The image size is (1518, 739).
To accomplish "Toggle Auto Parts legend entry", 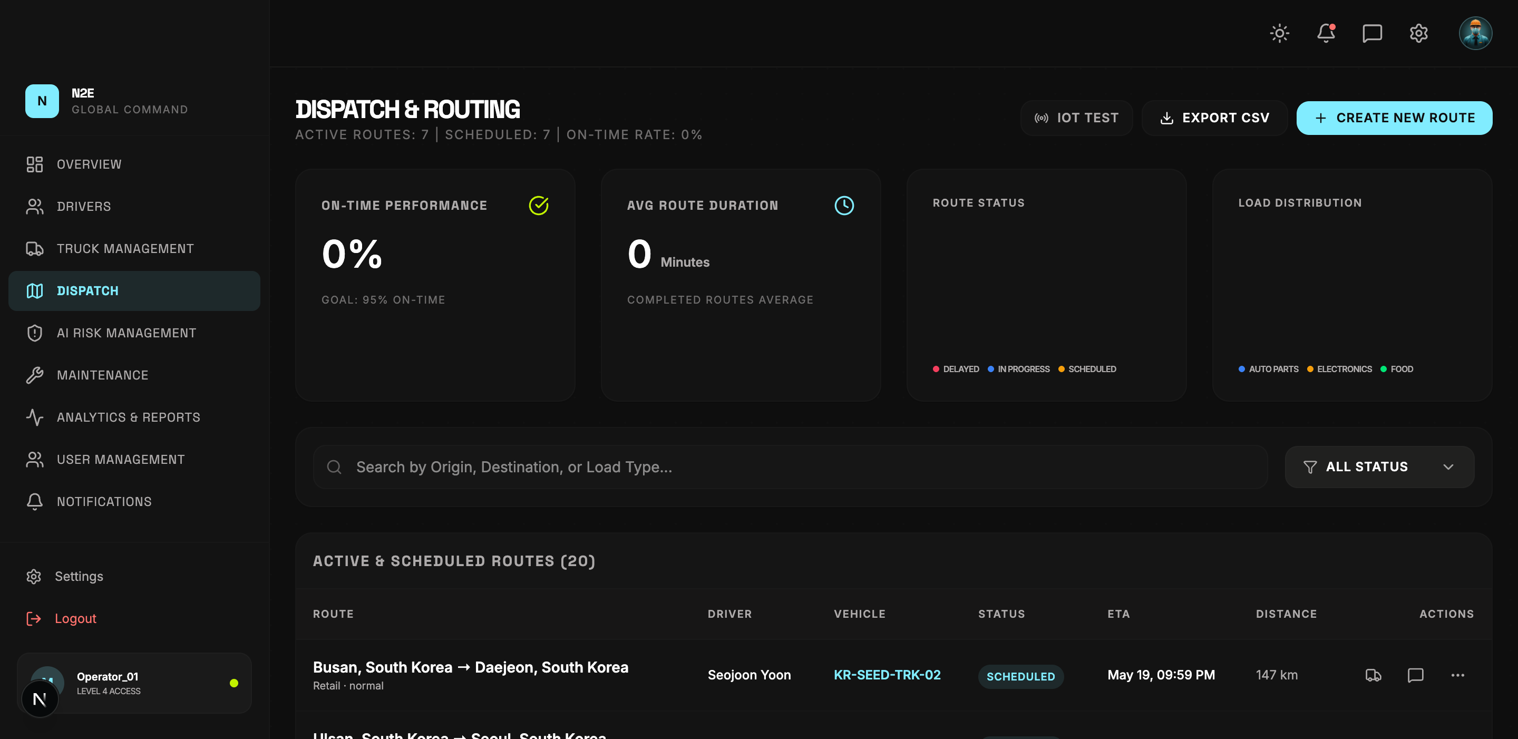I will (x=1268, y=369).
